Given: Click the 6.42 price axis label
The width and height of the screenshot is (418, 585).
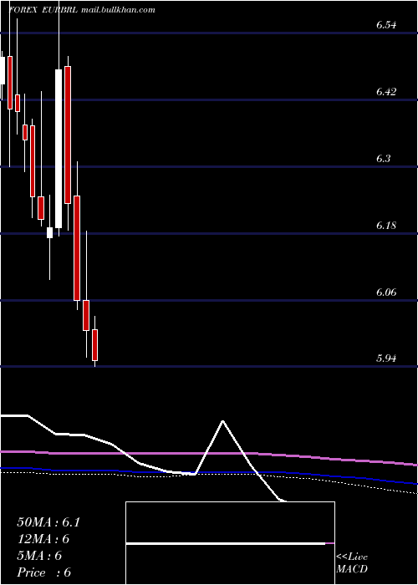Looking at the screenshot, I should 386,92.
